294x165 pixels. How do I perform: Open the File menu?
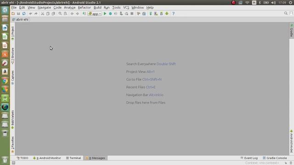coord(14,7)
